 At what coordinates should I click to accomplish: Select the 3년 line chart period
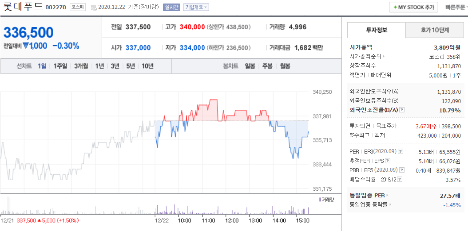(x=115, y=66)
